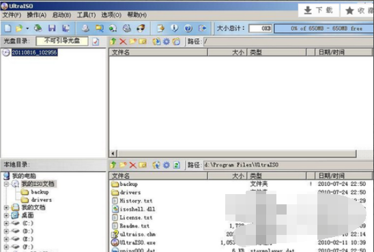This screenshot has height=252, width=374.
Task: Click the horizontal scrollbar left arrow
Action: (113, 153)
